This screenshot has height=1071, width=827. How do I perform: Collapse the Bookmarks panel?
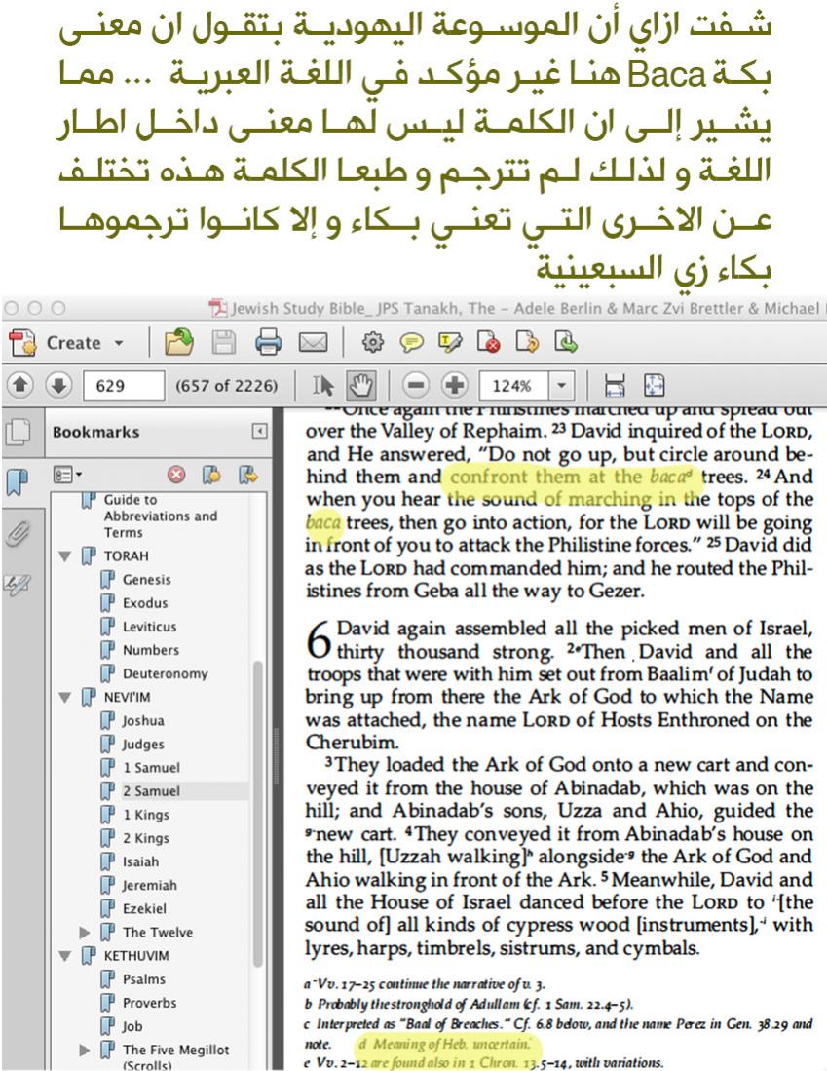pyautogui.click(x=259, y=431)
